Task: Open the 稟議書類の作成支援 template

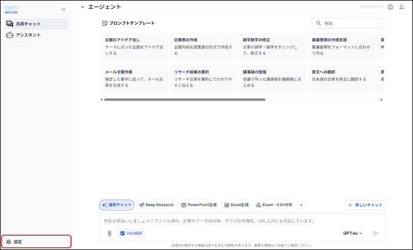Action: [342, 47]
